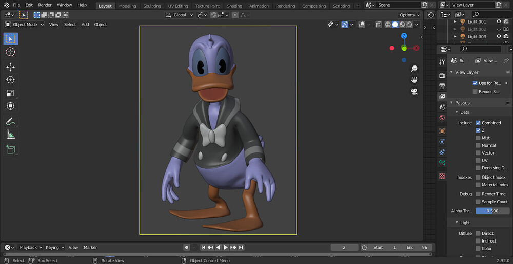This screenshot has height=264, width=513.
Task: Toggle camera view icon in viewport
Action: point(414,92)
